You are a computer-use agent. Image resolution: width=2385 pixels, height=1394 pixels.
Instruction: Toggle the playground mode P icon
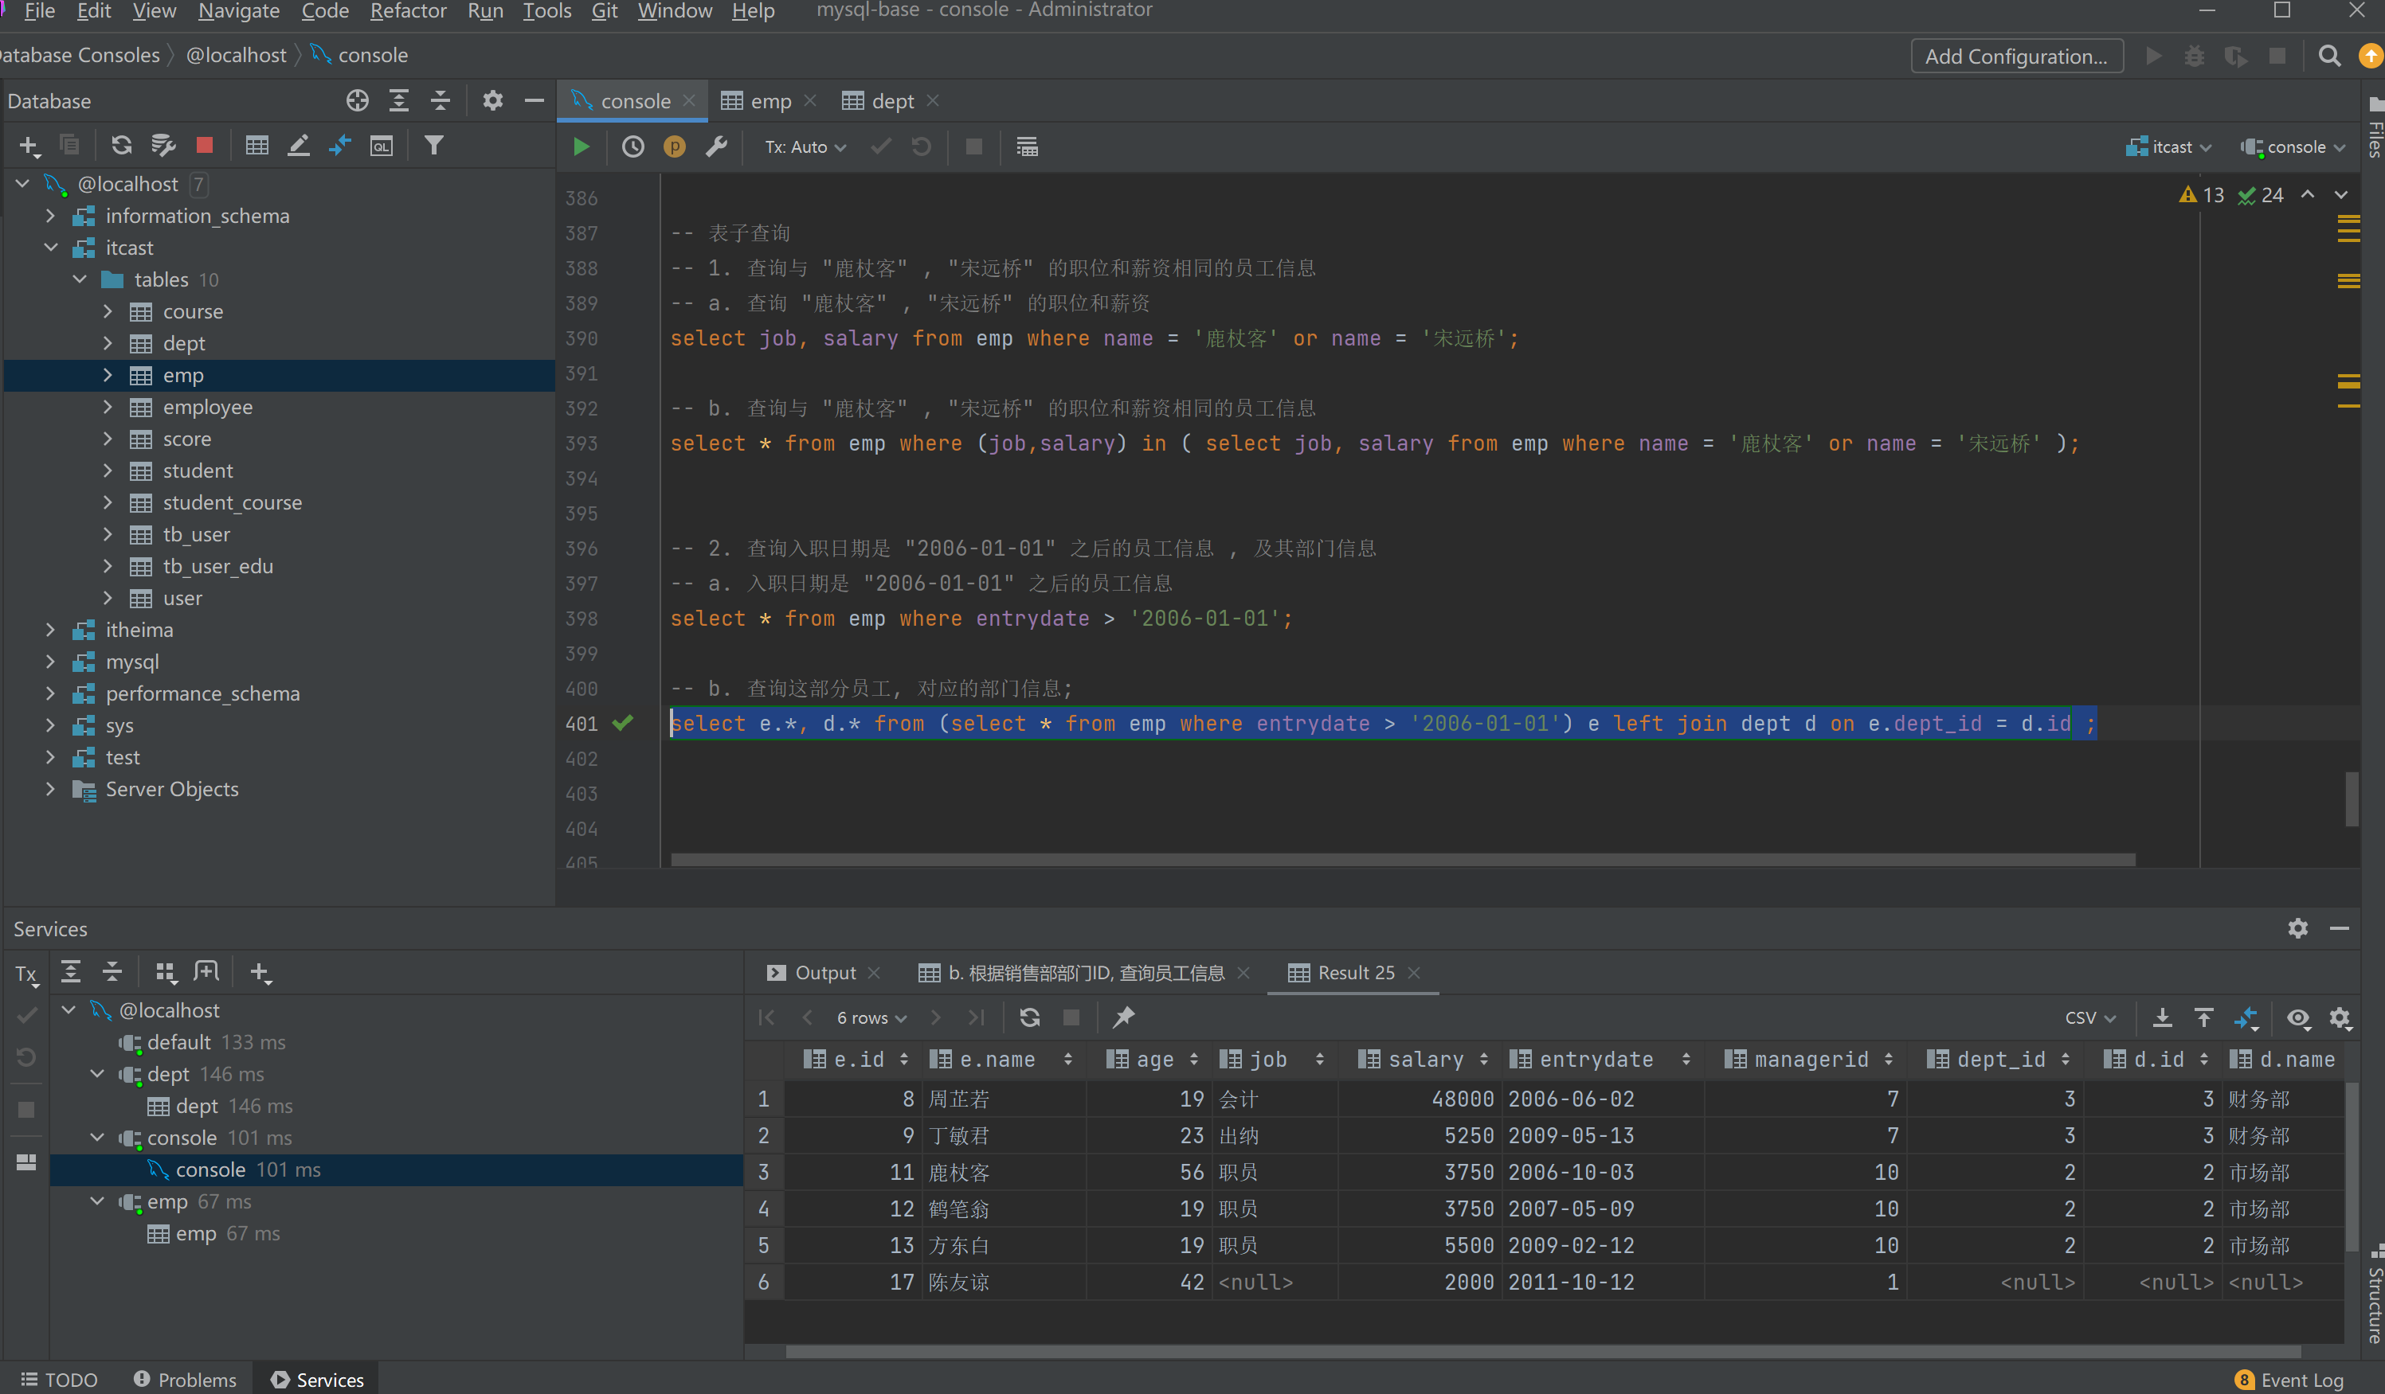coord(674,146)
